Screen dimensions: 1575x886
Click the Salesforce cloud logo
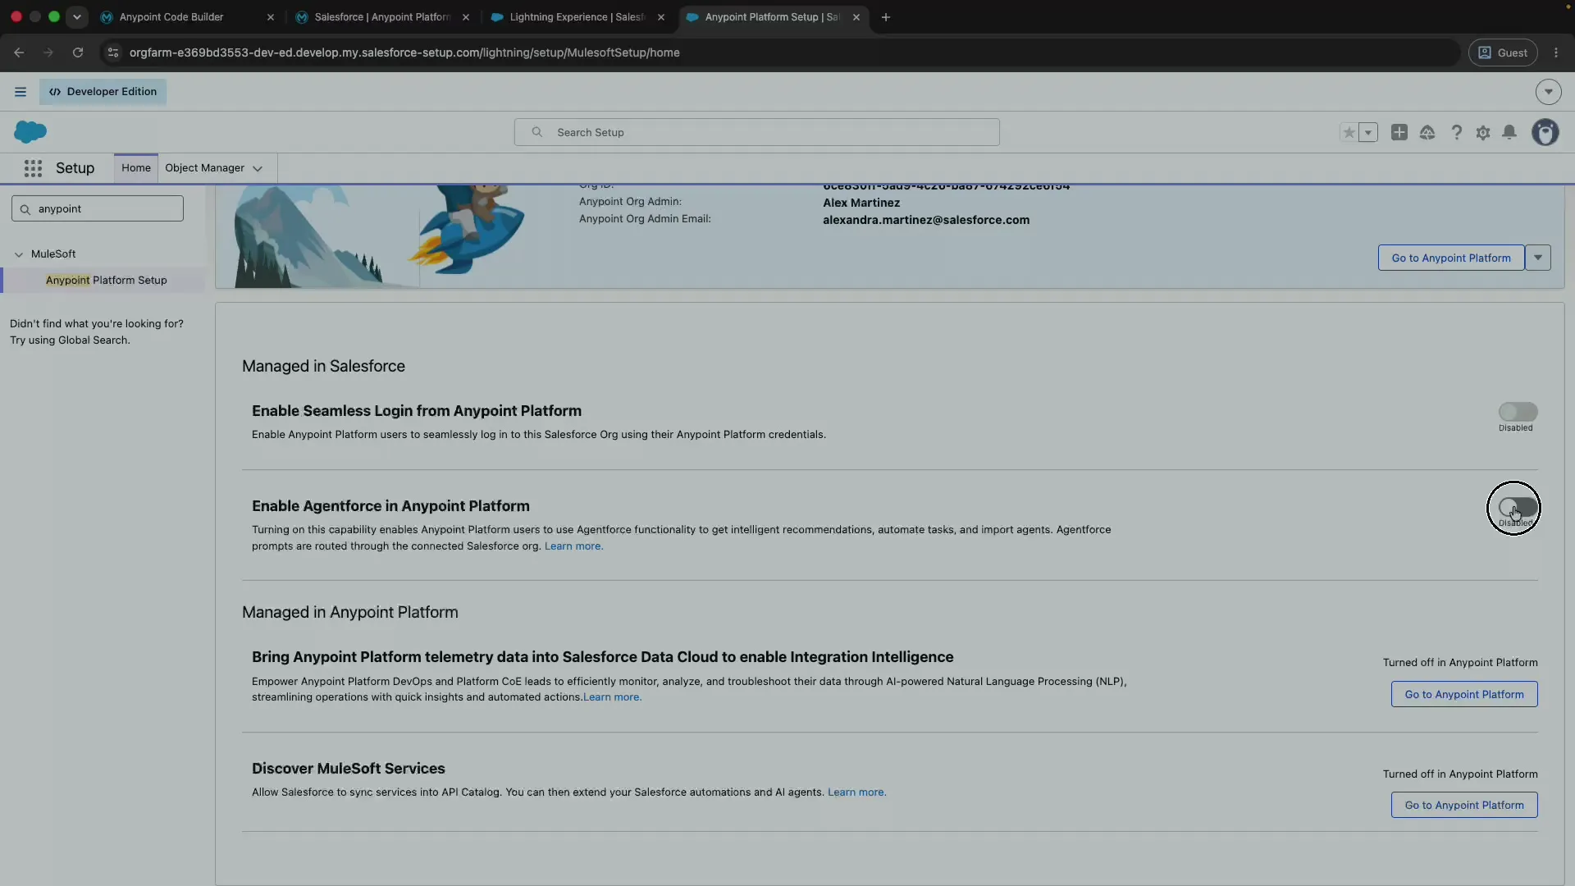click(x=30, y=132)
